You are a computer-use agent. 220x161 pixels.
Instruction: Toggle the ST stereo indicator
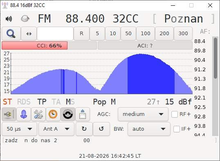click(7, 102)
